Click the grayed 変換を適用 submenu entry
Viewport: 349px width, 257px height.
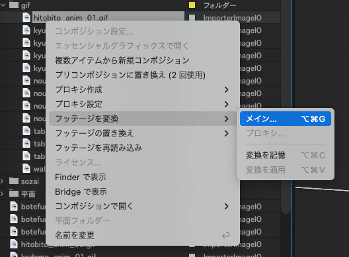pos(286,170)
